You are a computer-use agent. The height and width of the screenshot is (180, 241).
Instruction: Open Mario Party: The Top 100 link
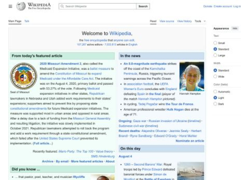[x=76, y=151]
